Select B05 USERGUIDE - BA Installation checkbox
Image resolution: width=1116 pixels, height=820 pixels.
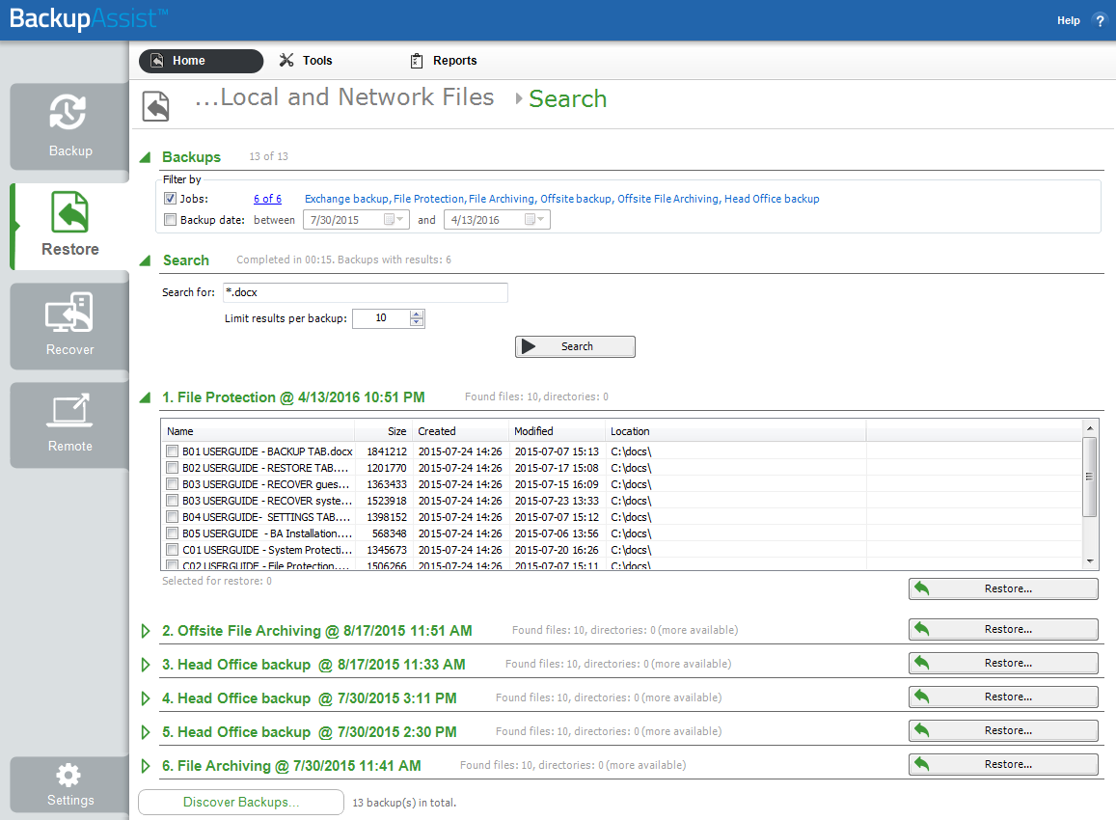[x=173, y=533]
